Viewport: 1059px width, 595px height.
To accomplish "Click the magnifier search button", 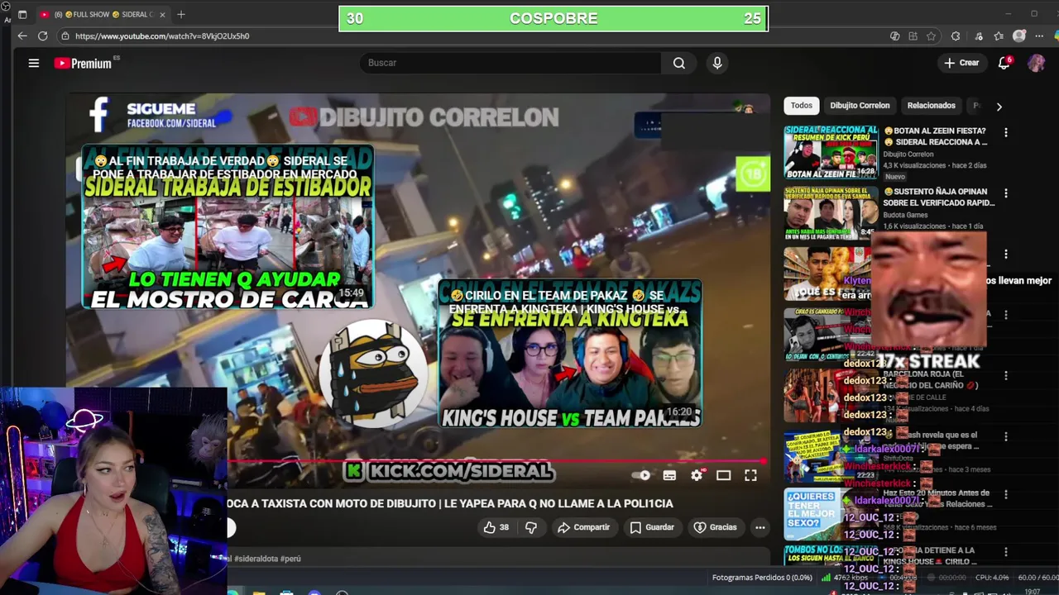I will tap(679, 63).
